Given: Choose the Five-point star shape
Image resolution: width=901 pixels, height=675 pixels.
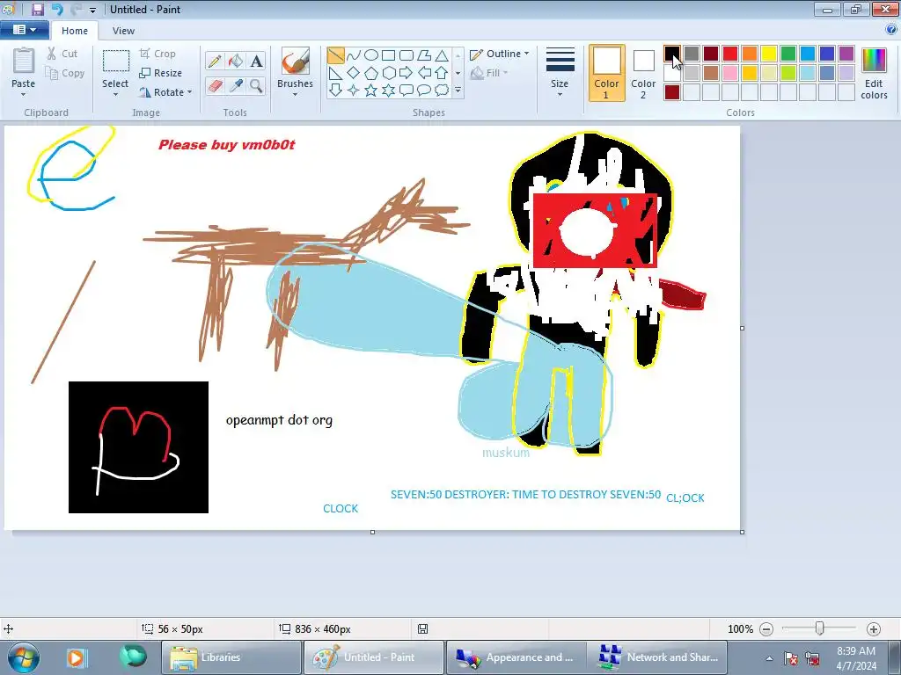Looking at the screenshot, I should tap(371, 91).
